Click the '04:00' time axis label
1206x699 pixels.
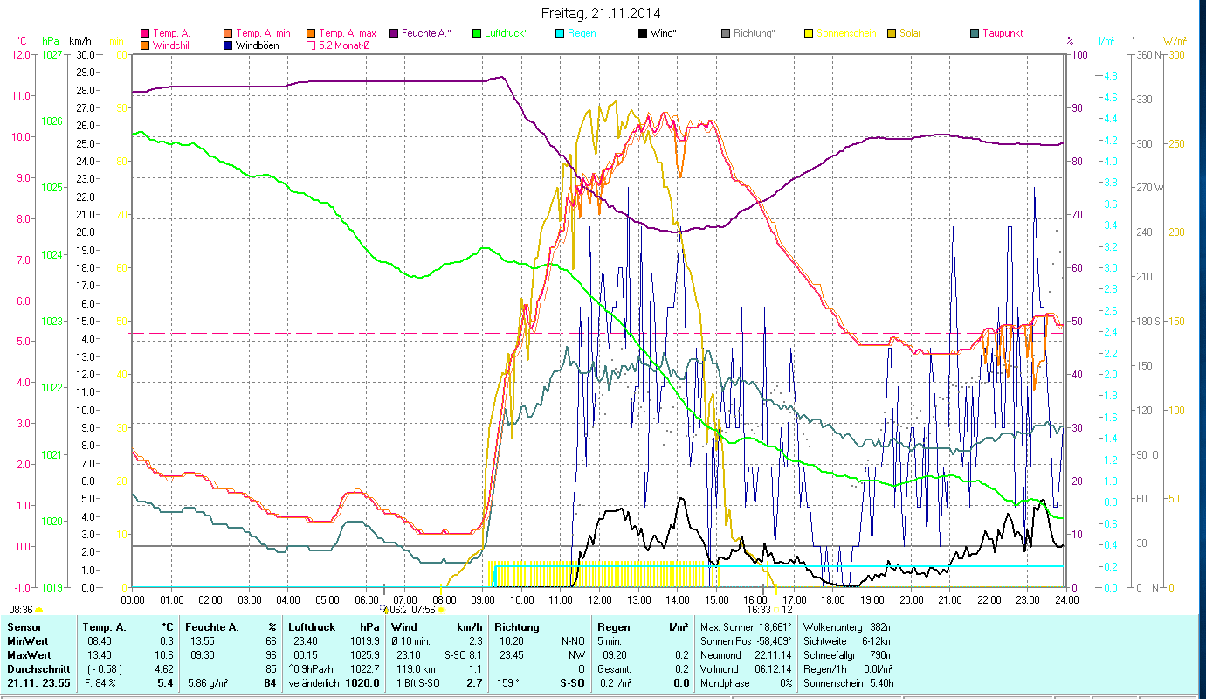[x=288, y=599]
